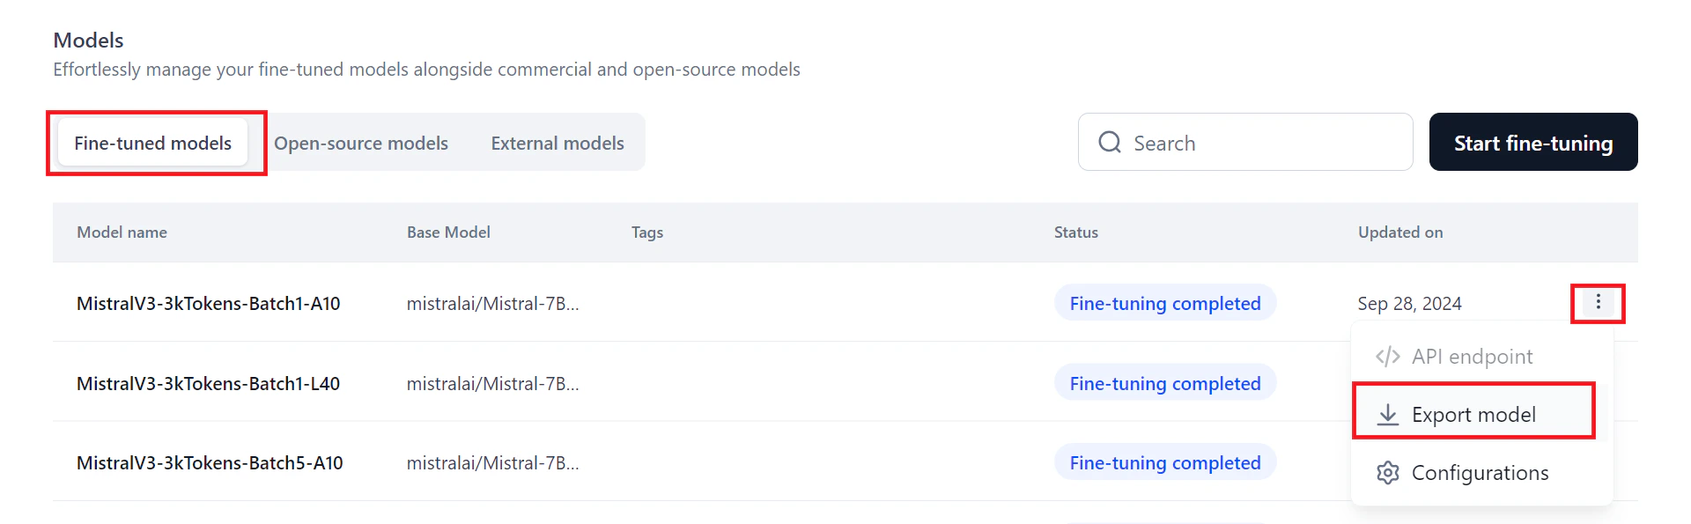Click the Model name column header
Viewport: 1691px width, 524px height.
(x=122, y=232)
